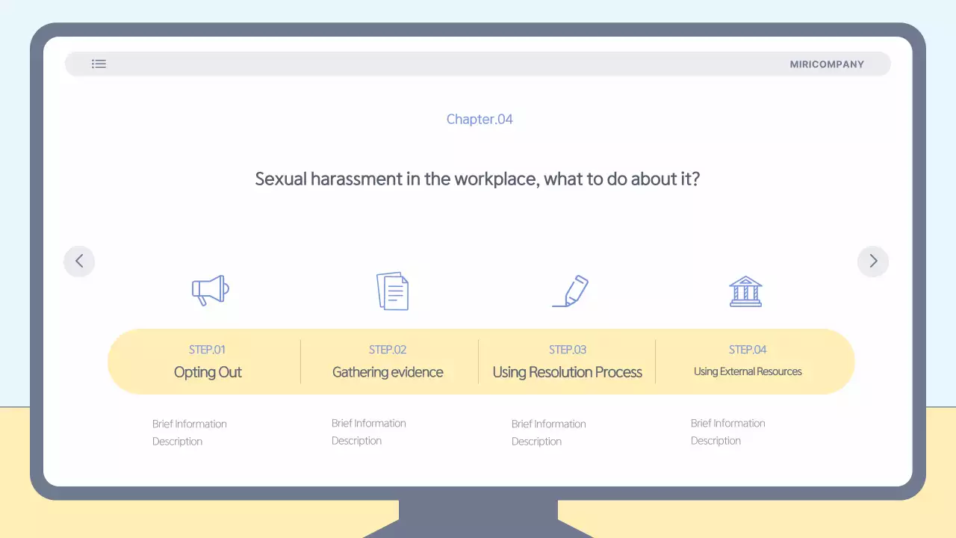Image resolution: width=956 pixels, height=538 pixels.
Task: Go to previous slide with left arrow
Action: (x=79, y=262)
